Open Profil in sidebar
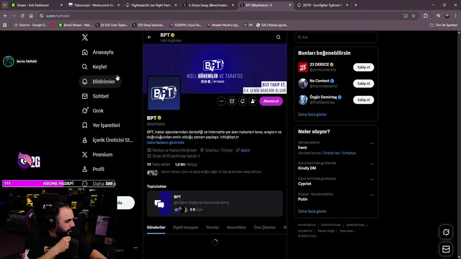Image resolution: width=461 pixels, height=259 pixels. 93,169
